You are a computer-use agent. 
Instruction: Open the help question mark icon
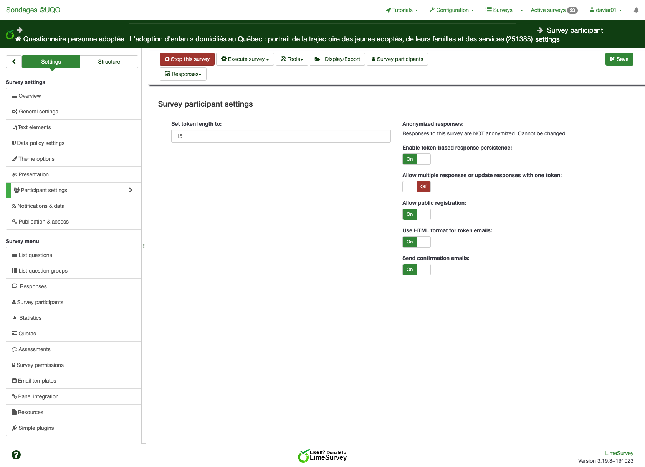16,455
